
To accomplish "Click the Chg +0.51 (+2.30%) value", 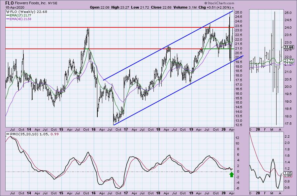I will tap(214, 8).
